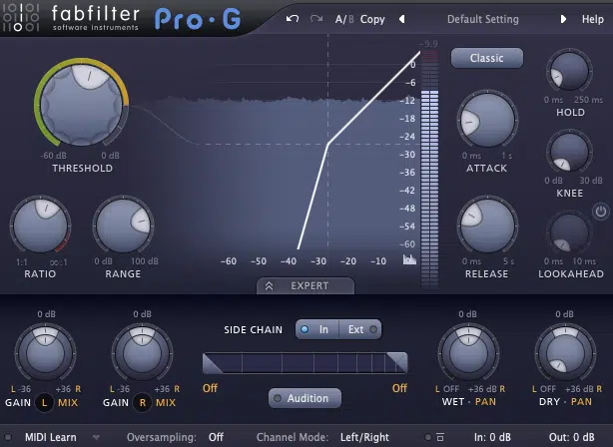Enable the Audition button
The image size is (613, 447).
tap(305, 398)
